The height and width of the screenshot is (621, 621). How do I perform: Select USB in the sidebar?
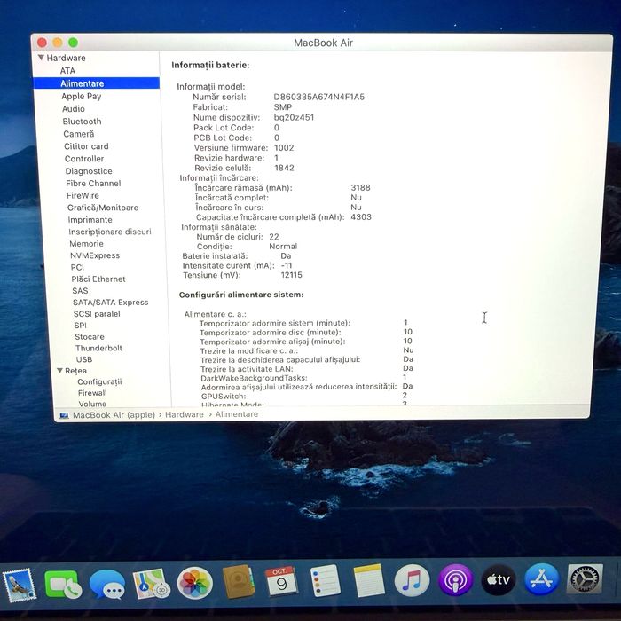(x=84, y=359)
